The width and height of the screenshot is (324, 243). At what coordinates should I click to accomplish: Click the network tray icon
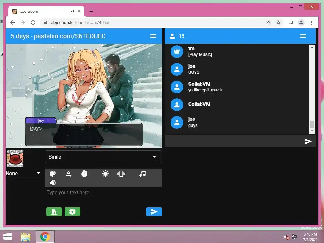[294, 237]
